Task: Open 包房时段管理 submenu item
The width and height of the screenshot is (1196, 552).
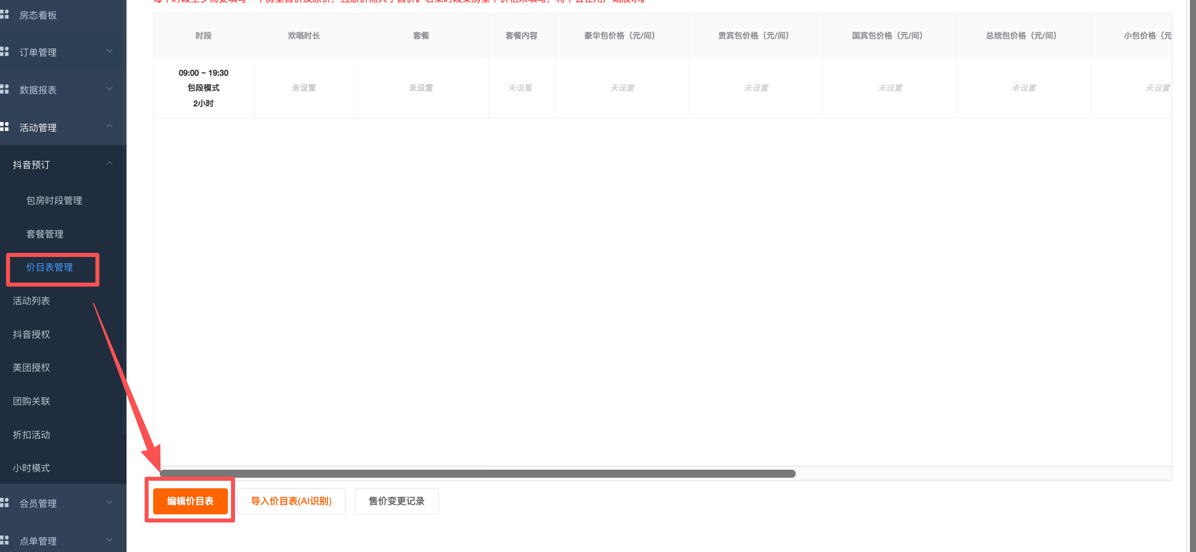Action: (54, 201)
